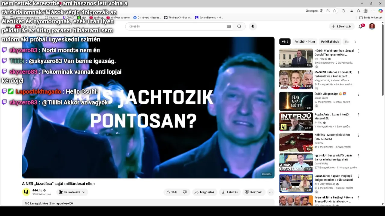Open the 444.hu channel avatar
The width and height of the screenshot is (385, 216).
tap(26, 192)
